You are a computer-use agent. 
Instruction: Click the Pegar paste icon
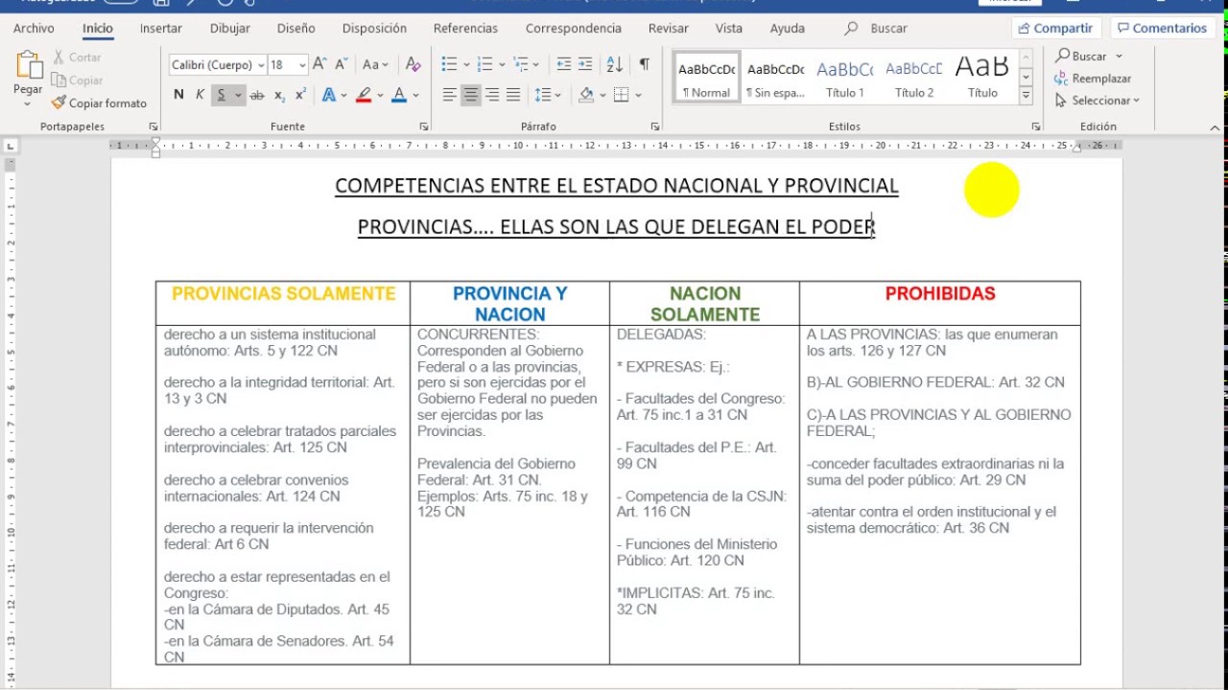(x=28, y=66)
